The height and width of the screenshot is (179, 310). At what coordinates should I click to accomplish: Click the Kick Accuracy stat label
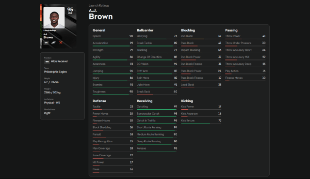click(x=189, y=114)
